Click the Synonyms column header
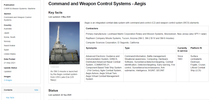This screenshot has width=210, height=100. click(x=91, y=48)
